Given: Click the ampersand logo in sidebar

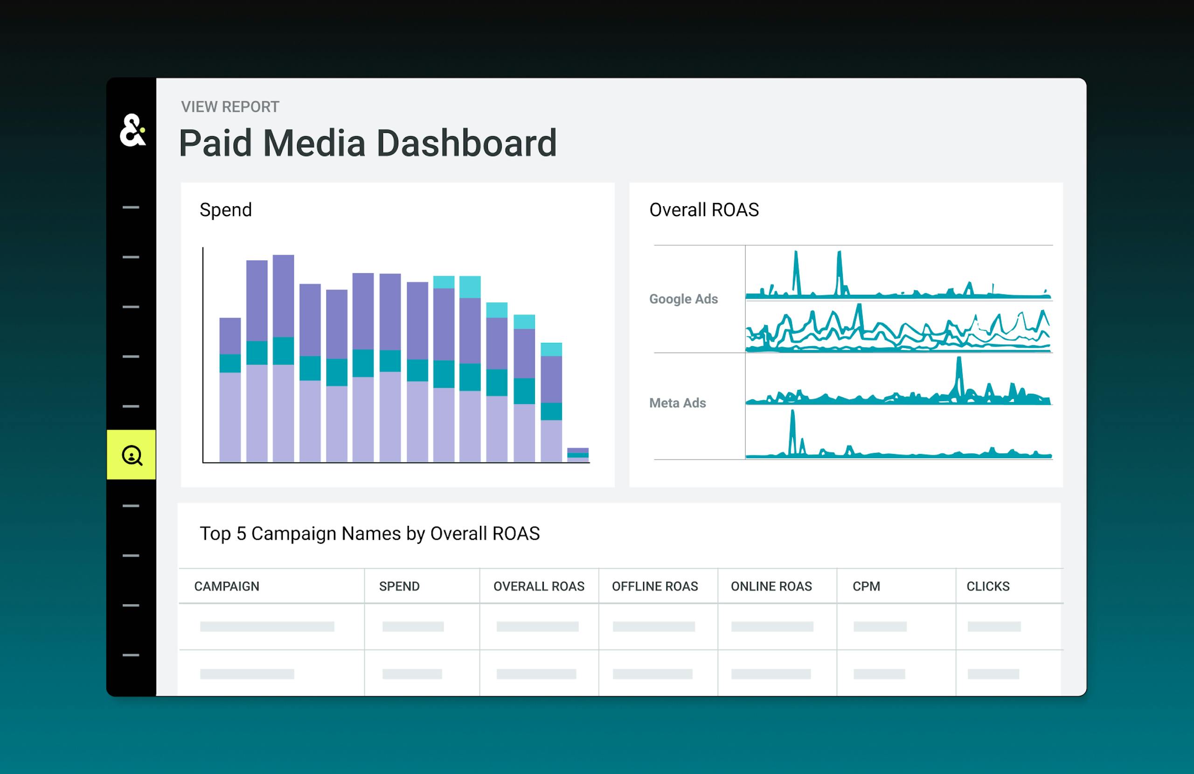Looking at the screenshot, I should [x=132, y=131].
